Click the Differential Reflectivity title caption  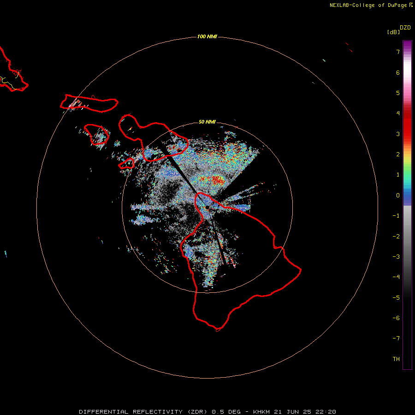click(207, 412)
